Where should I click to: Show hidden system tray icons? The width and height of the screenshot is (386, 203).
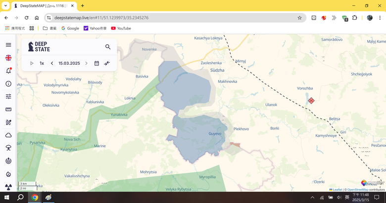[x=312, y=198]
